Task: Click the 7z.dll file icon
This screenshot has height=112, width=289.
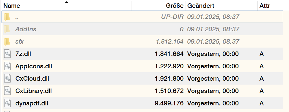Action: point(7,54)
